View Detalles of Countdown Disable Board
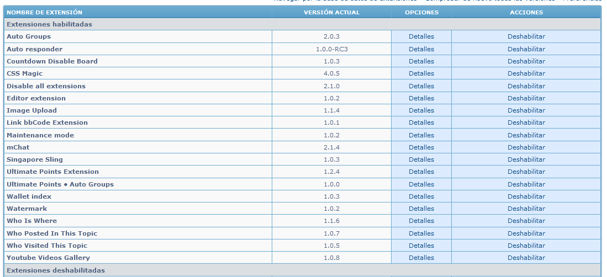The width and height of the screenshot is (607, 277). pyautogui.click(x=421, y=61)
